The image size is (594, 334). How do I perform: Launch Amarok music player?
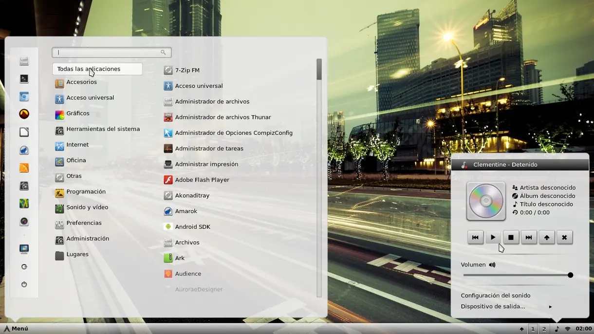[x=181, y=211]
